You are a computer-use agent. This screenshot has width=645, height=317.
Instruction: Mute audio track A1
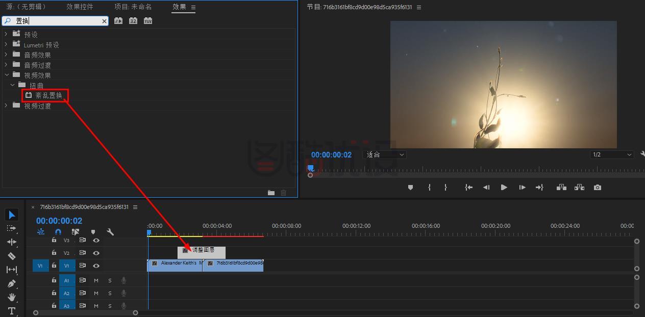click(96, 280)
